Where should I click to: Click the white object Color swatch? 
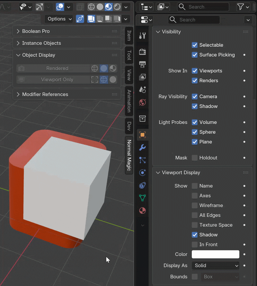tap(215, 254)
